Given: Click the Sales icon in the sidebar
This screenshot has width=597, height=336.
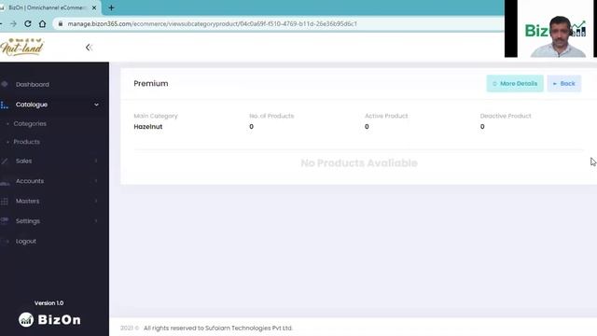Looking at the screenshot, I should point(5,161).
